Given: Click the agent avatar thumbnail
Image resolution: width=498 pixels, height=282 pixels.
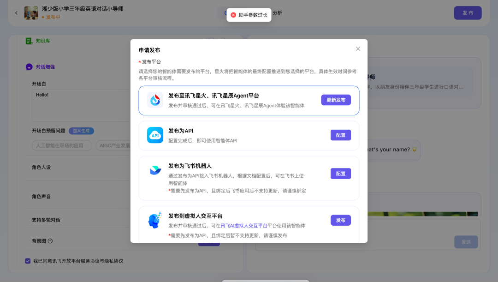Looking at the screenshot, I should 31,13.
